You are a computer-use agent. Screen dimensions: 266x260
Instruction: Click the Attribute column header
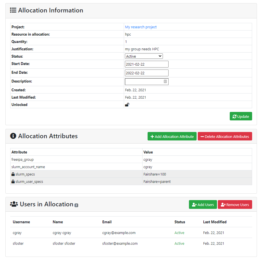pyautogui.click(x=19, y=152)
